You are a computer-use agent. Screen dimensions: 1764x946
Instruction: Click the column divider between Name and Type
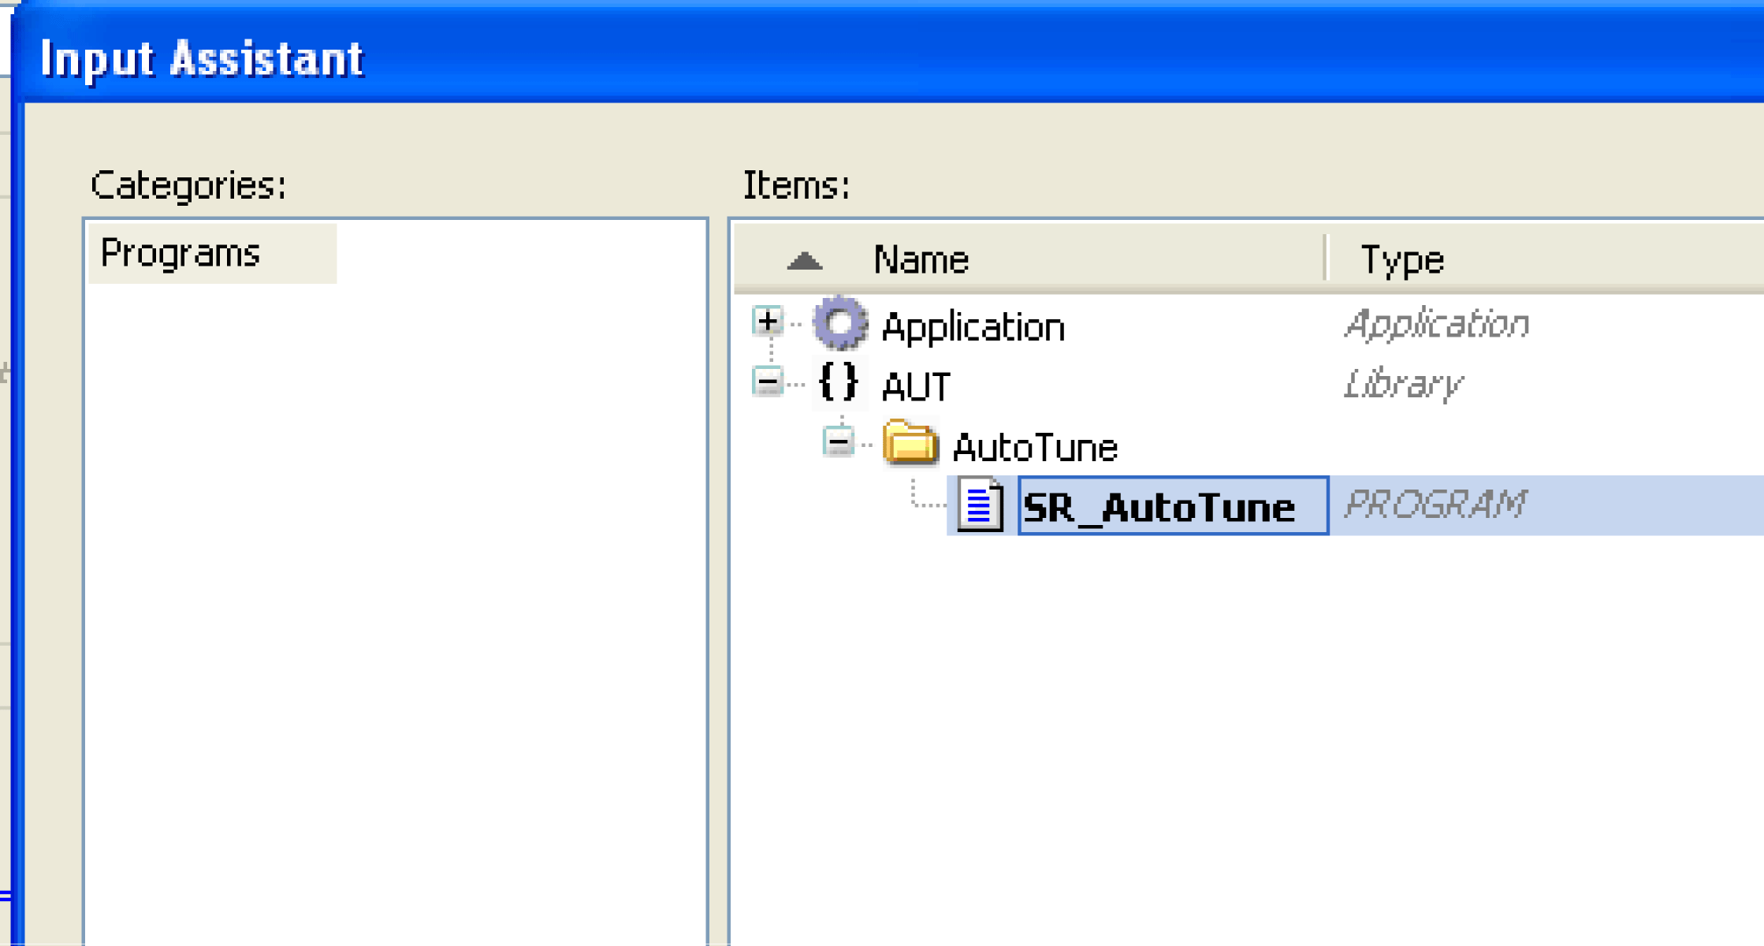click(x=1326, y=259)
